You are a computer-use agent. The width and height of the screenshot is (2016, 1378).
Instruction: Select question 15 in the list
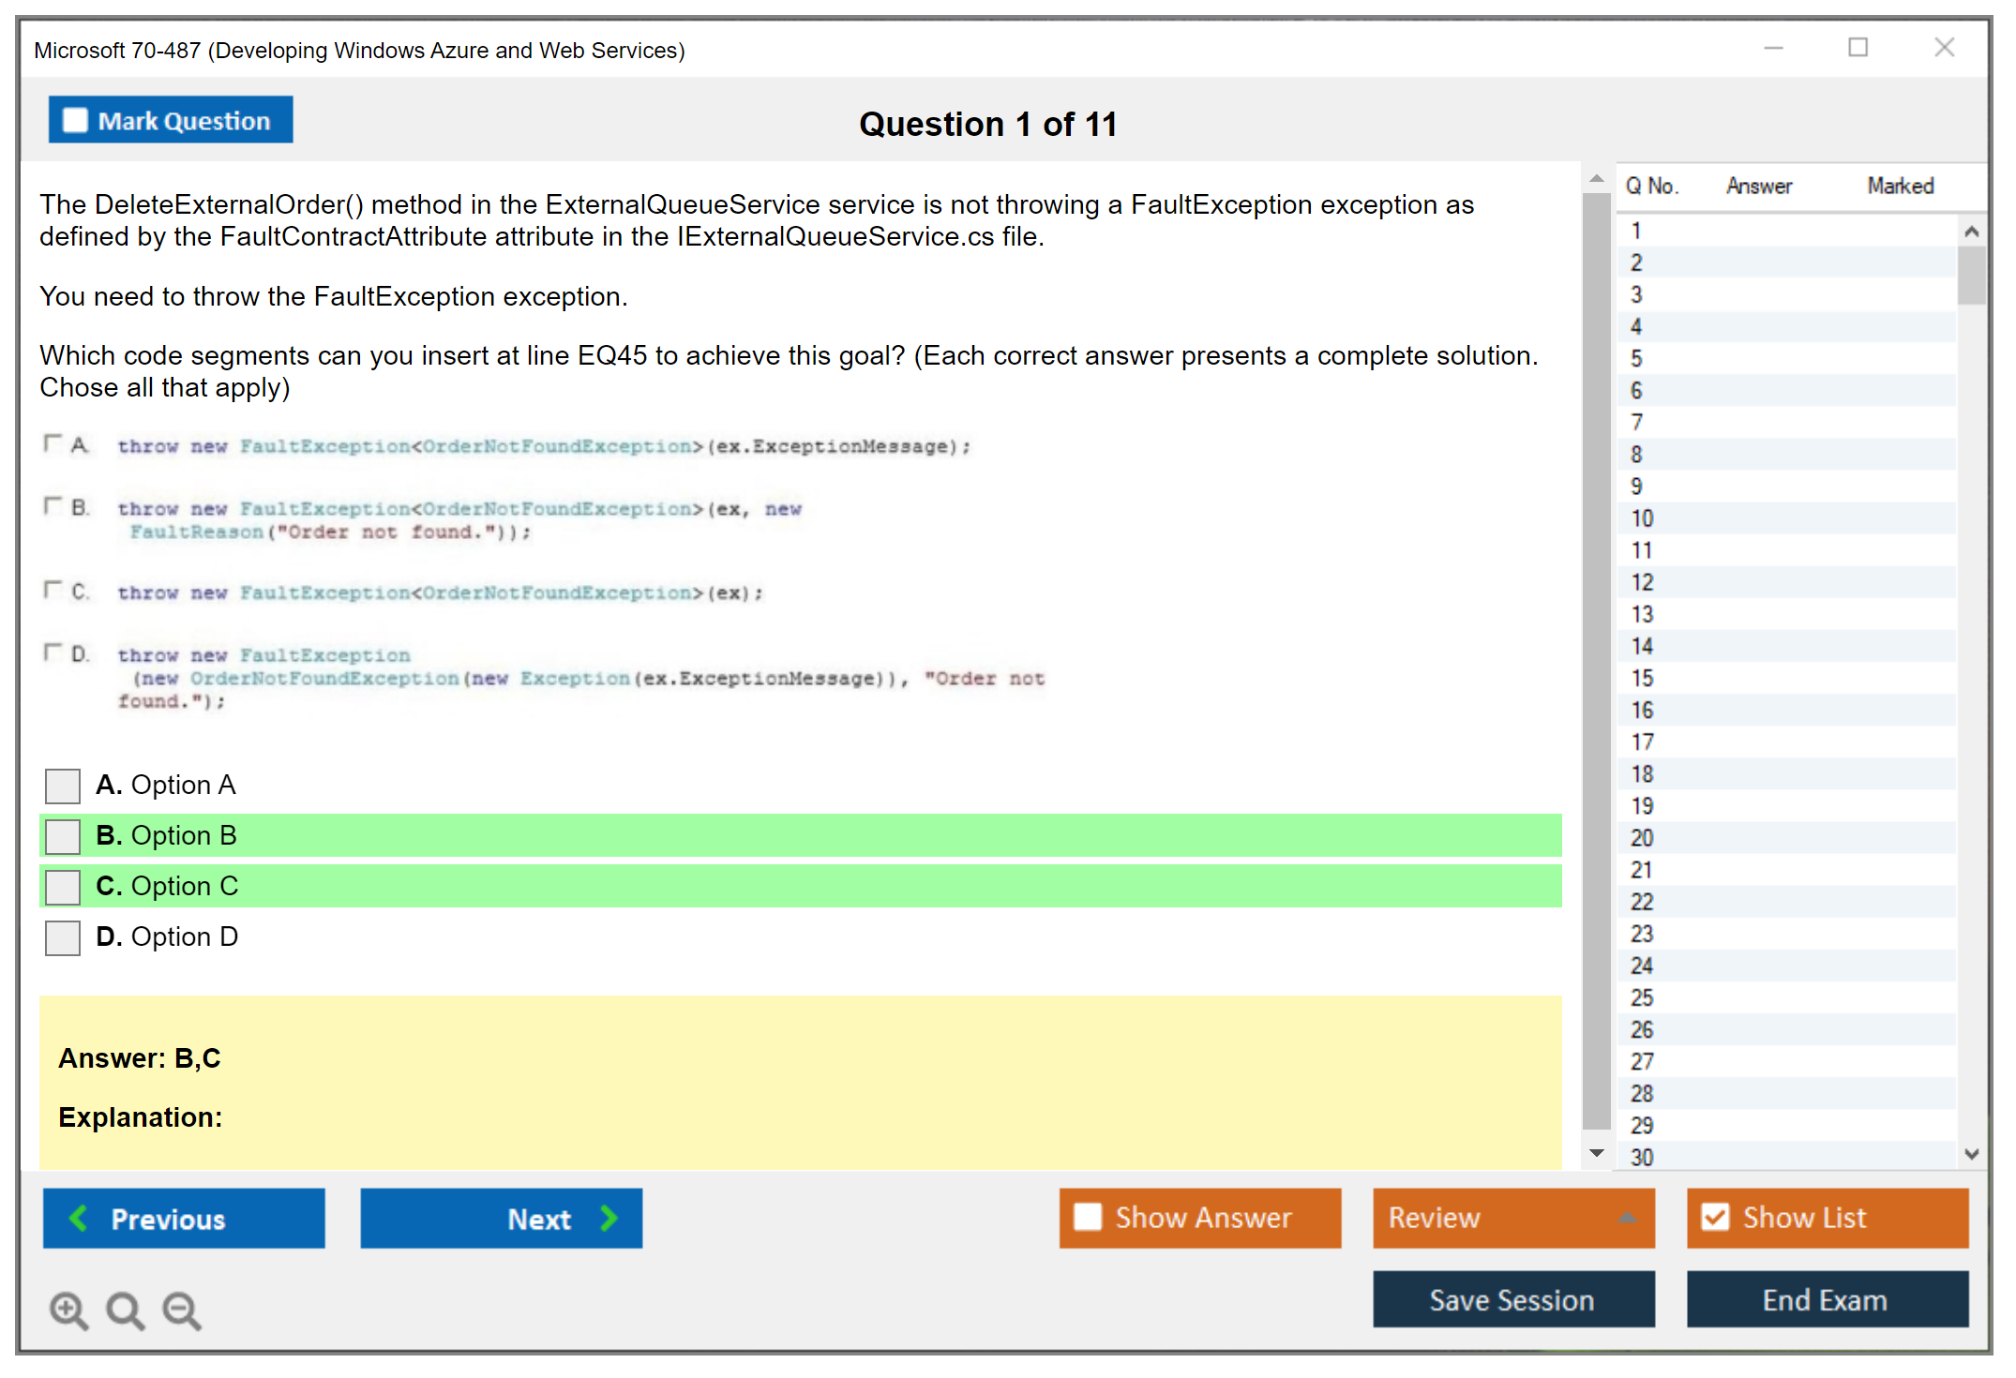click(x=1642, y=678)
